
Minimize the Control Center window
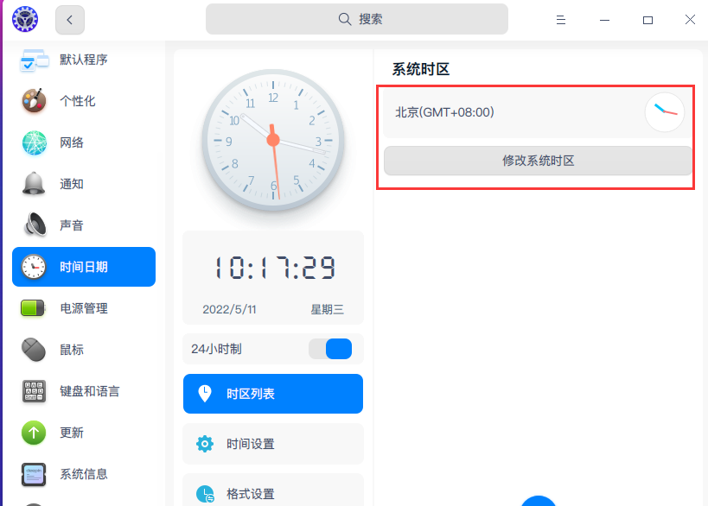(x=604, y=20)
